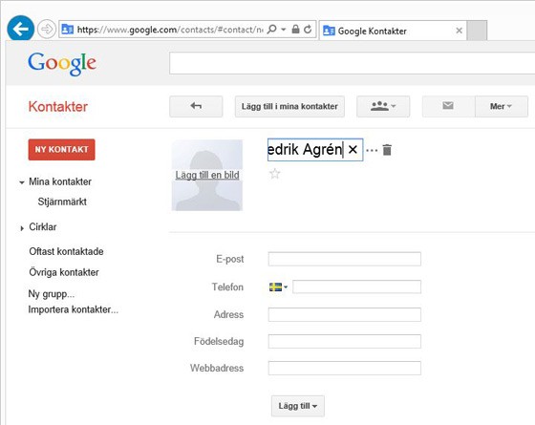Open the address bar dropdown arrow
535x425 pixels.
pyautogui.click(x=284, y=30)
